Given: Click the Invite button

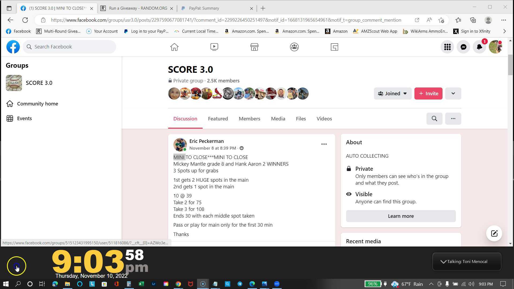Looking at the screenshot, I should point(428,93).
